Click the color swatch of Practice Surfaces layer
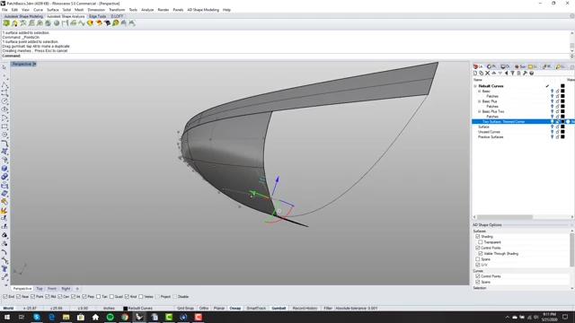The image size is (575, 323). tap(562, 137)
